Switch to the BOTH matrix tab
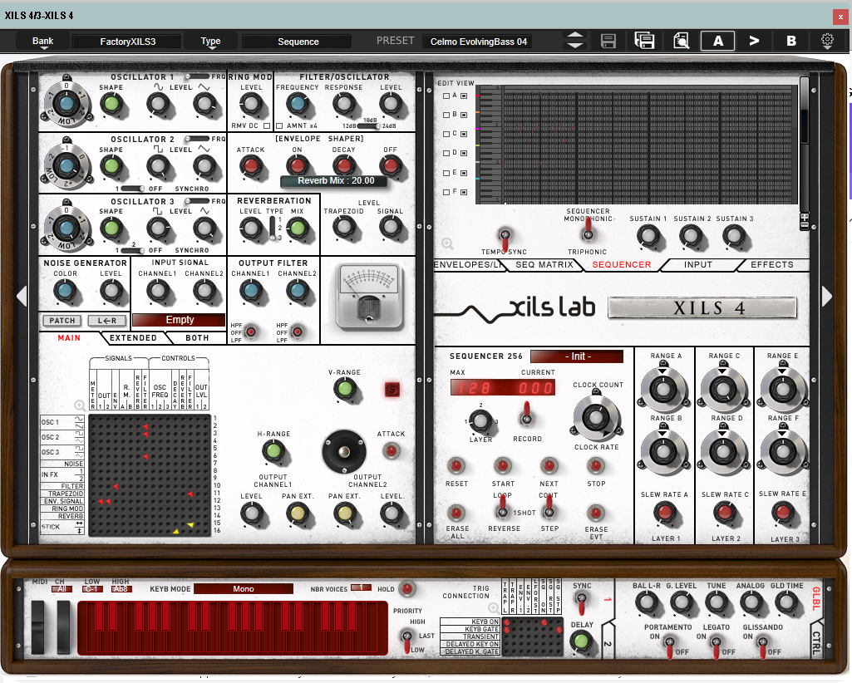 [x=197, y=338]
